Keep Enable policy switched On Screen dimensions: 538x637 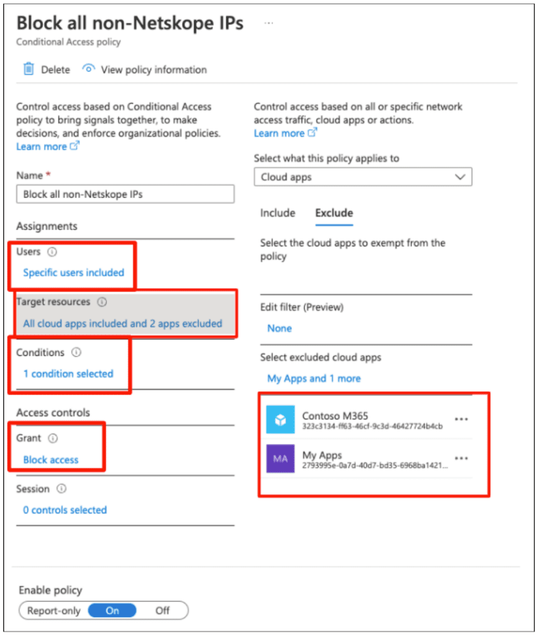(x=113, y=610)
